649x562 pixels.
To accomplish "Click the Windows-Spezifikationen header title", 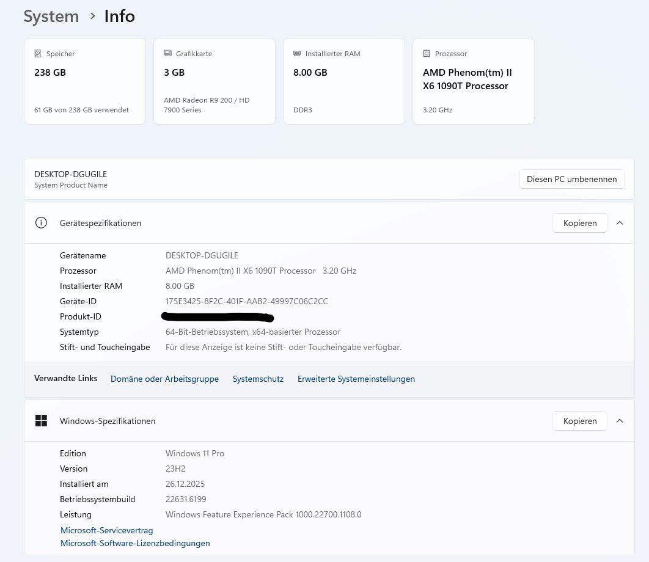I will click(108, 421).
